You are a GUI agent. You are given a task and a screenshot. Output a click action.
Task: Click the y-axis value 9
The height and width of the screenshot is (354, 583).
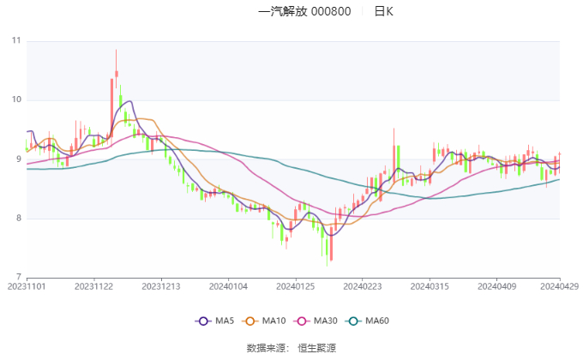click(x=19, y=159)
